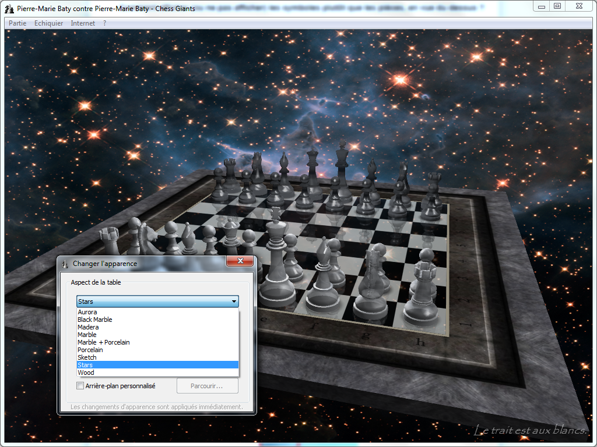Collapse the table aspect dropdown arrow
The height and width of the screenshot is (447, 597).
click(234, 301)
